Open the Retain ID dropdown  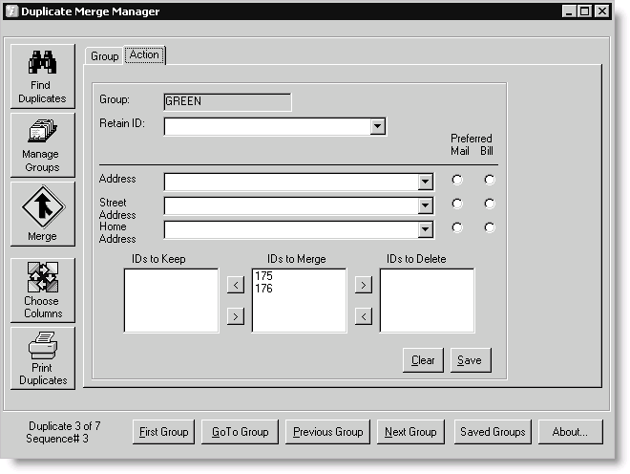pyautogui.click(x=377, y=126)
